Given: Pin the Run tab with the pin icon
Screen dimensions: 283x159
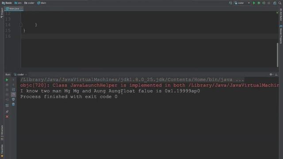Looking at the screenshot, I should pos(7,112).
